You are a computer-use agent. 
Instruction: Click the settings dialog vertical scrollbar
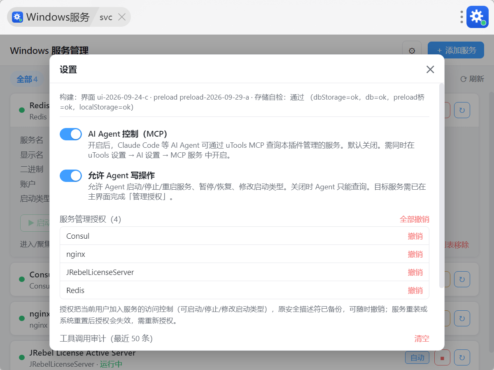tap(442, 185)
